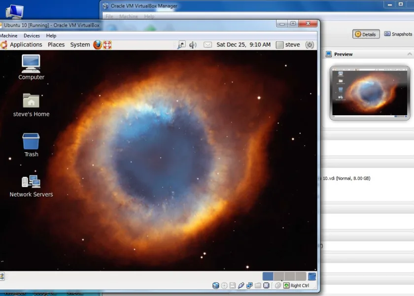Open the network adapters status icon

pos(249,286)
